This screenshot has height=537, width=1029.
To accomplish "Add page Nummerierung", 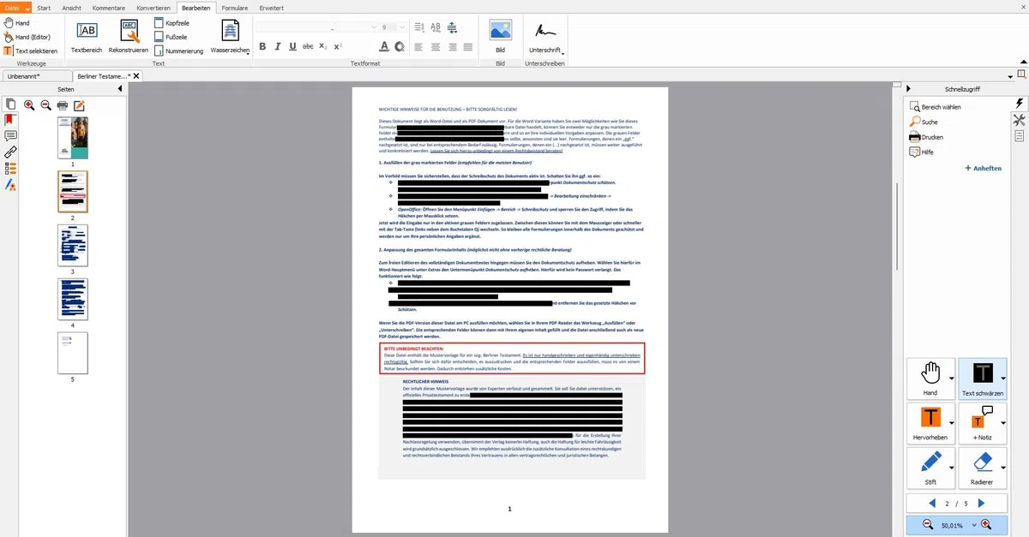I will click(179, 51).
